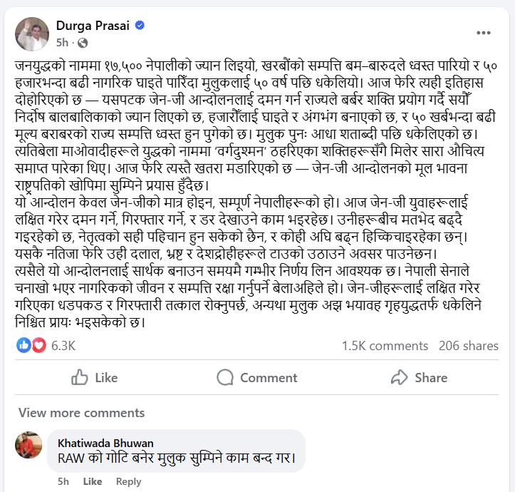Expand View more comments
This screenshot has height=492, width=515.
point(81,413)
